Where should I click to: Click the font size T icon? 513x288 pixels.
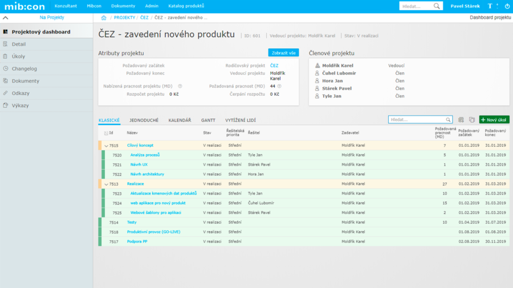490,6
